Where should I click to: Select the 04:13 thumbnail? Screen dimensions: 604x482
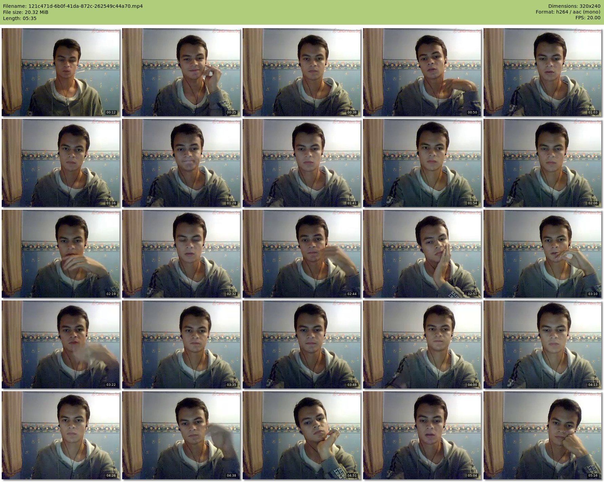tap(543, 344)
